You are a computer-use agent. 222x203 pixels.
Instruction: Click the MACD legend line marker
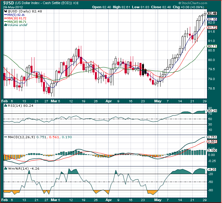6,137
